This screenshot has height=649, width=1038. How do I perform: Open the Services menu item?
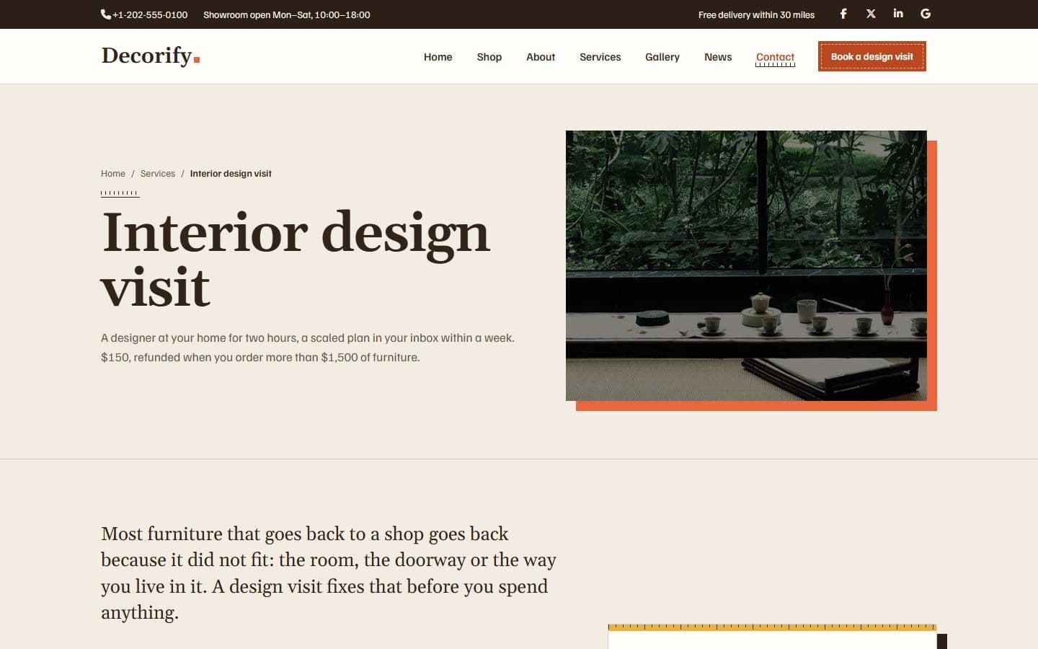[600, 57]
